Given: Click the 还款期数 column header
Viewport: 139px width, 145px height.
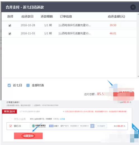Looking at the screenshot, I should [x=47, y=16].
